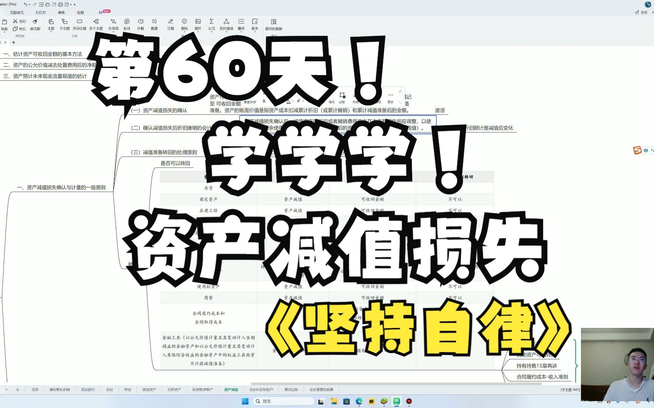Open the Topic (主题) dropdown arrow
654x408 pixels.
(51, 32)
